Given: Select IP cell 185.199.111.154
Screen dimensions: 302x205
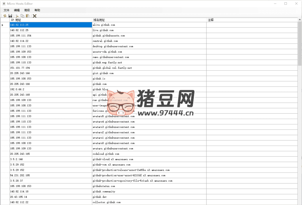Looking at the screenshot, I should tap(51, 36).
